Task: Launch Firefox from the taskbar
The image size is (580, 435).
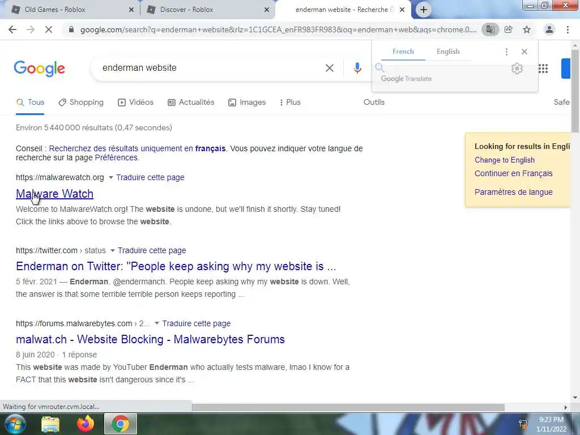Action: [x=86, y=424]
